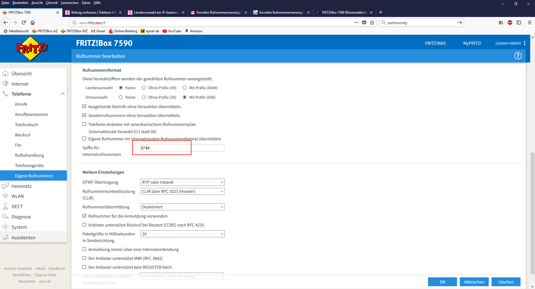
Task: Toggle Rufnummer für die Anmeldung verwenden
Action: coord(84,216)
